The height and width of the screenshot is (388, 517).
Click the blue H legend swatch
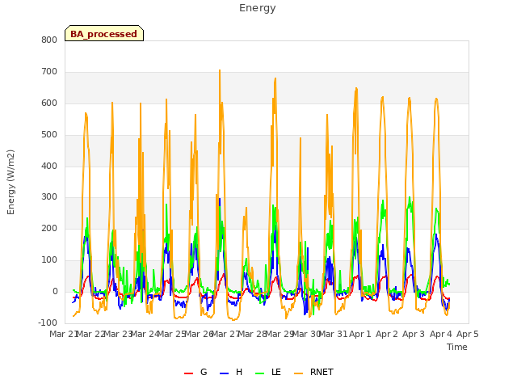tap(224, 373)
